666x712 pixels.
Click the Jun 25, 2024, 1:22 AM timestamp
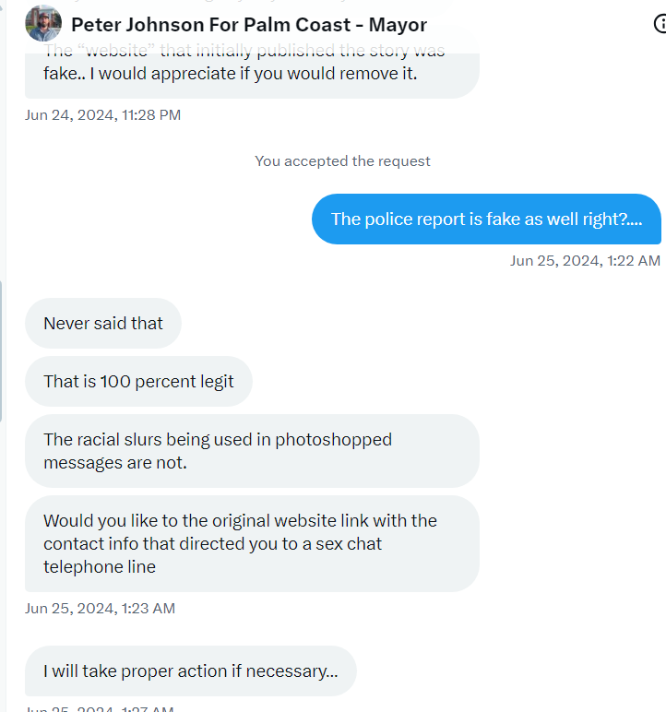pyautogui.click(x=585, y=261)
